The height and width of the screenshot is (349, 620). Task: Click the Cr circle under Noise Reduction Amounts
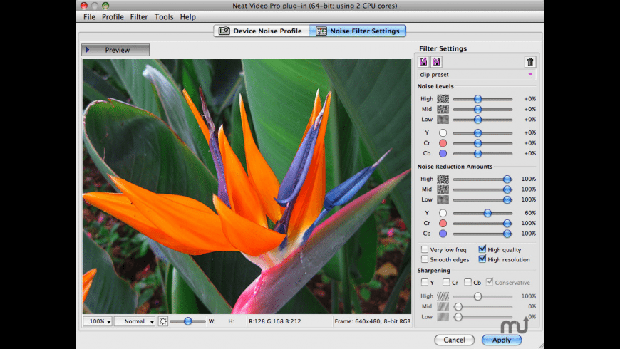pyautogui.click(x=443, y=224)
